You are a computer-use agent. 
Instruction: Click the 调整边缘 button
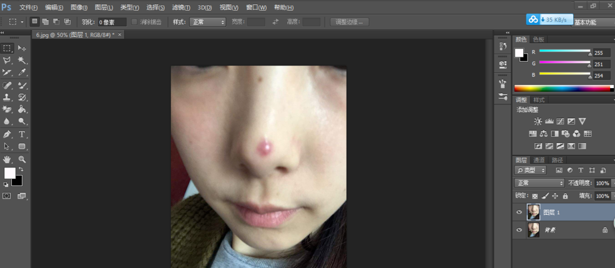coord(350,22)
